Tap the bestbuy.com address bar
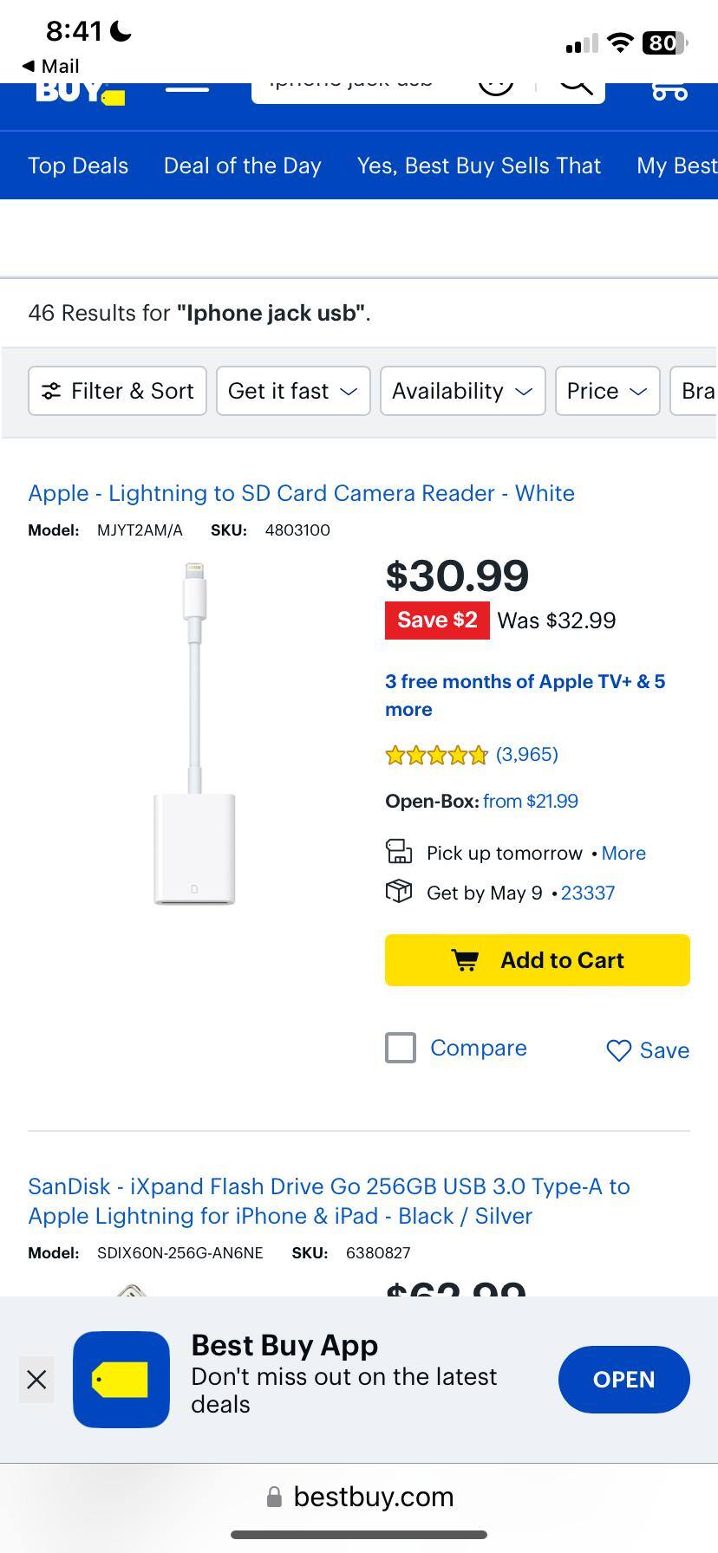Image resolution: width=718 pixels, height=1553 pixels. (359, 1497)
